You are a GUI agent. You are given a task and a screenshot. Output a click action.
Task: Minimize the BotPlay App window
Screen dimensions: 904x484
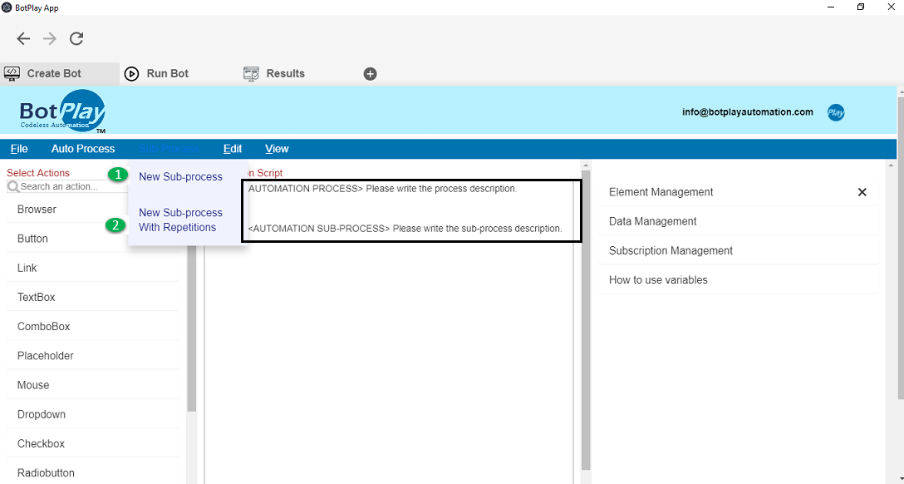(831, 7)
